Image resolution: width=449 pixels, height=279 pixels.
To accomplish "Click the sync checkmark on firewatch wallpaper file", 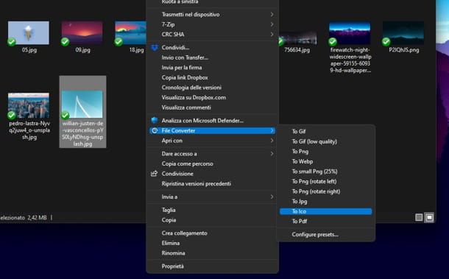I will coord(333,42).
